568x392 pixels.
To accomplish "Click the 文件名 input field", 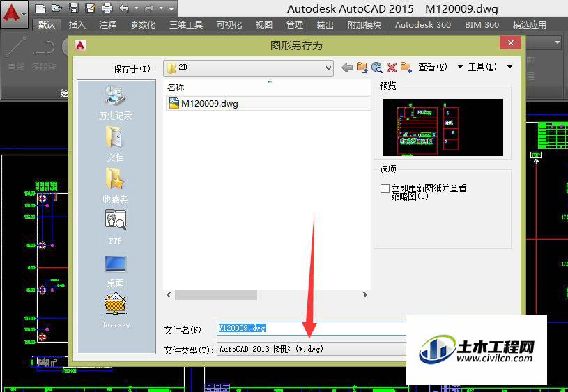I will pos(312,329).
